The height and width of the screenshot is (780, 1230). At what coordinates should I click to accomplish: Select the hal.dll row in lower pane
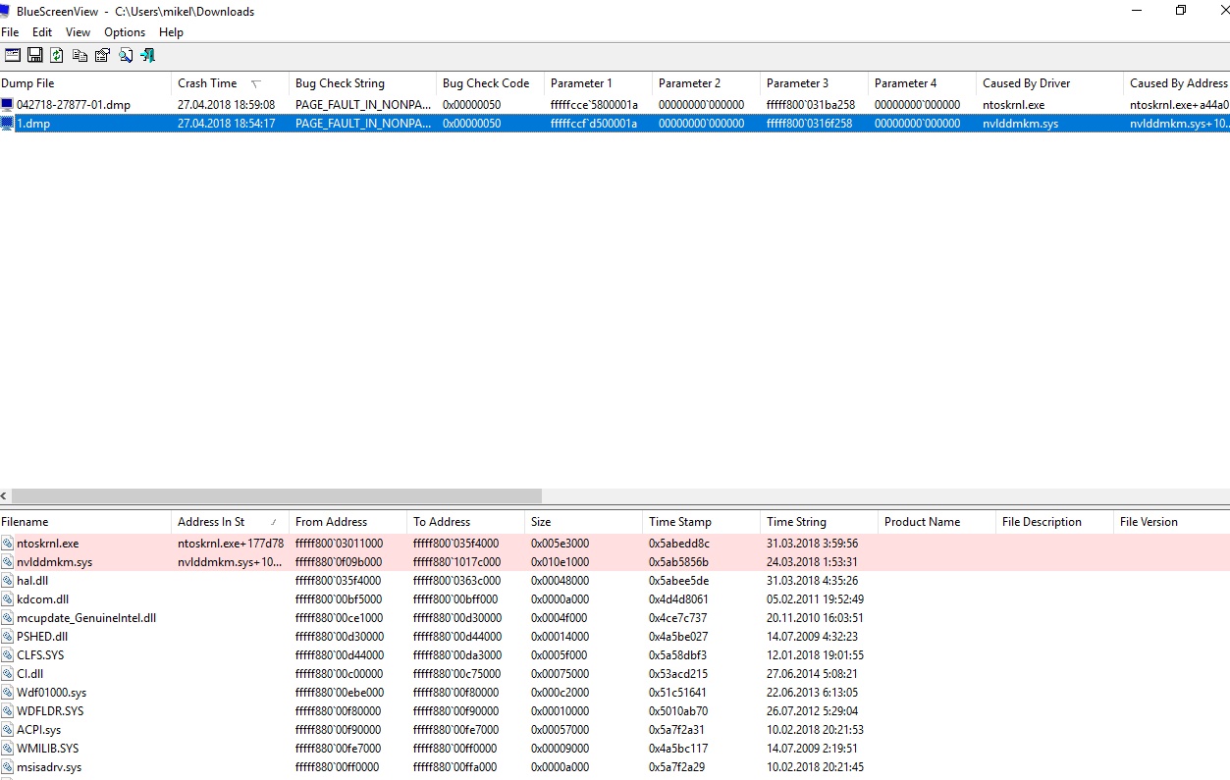pos(32,581)
